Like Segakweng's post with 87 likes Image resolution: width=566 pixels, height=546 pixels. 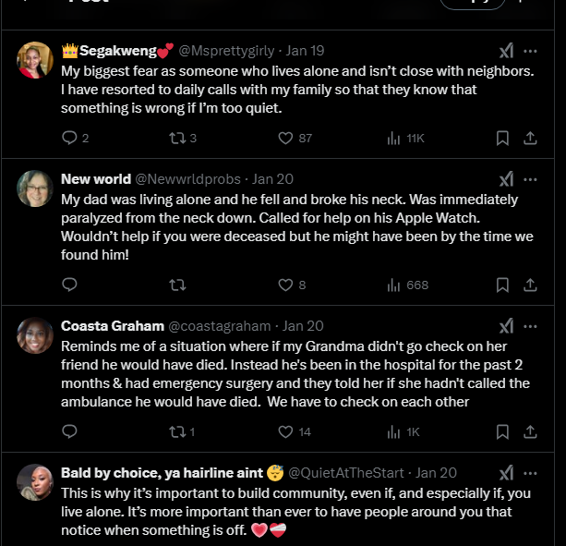pyautogui.click(x=286, y=138)
